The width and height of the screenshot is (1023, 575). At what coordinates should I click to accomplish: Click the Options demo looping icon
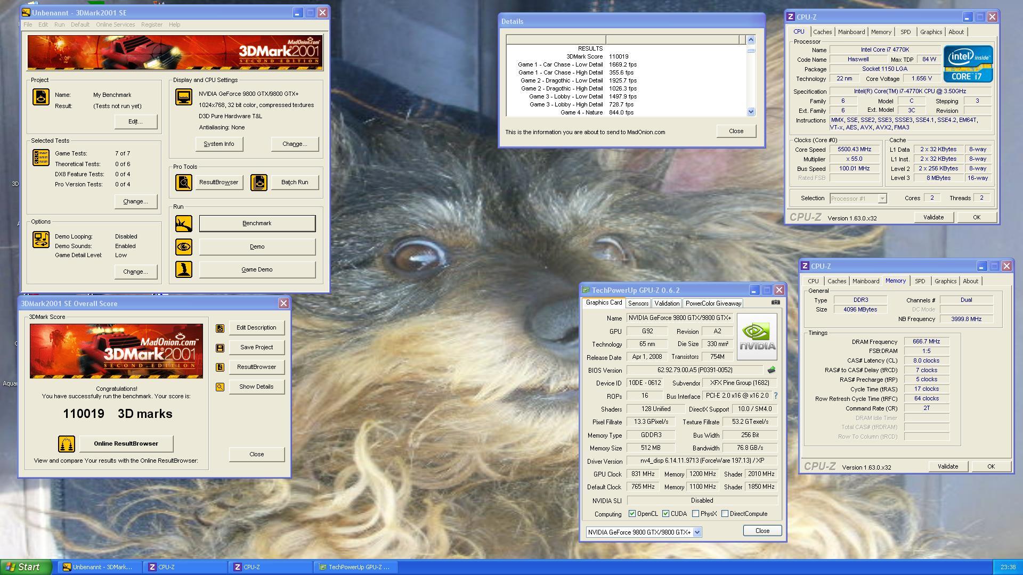(41, 240)
